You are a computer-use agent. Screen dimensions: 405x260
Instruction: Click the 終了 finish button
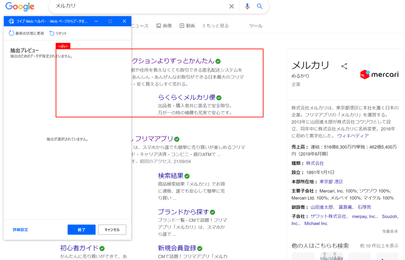click(x=81, y=230)
